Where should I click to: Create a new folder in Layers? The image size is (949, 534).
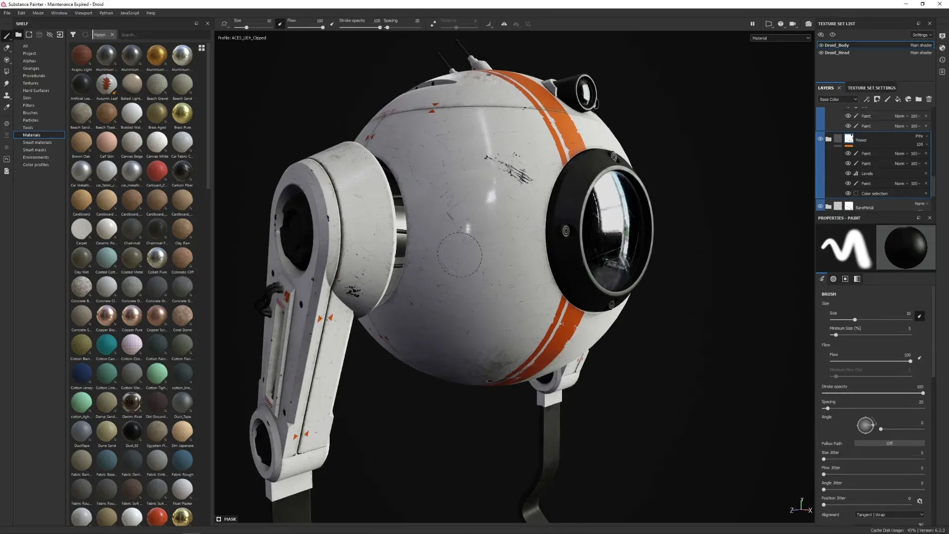(x=918, y=99)
